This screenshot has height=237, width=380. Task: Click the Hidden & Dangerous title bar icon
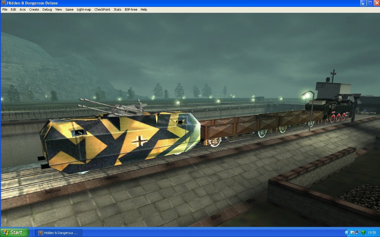[4, 3]
